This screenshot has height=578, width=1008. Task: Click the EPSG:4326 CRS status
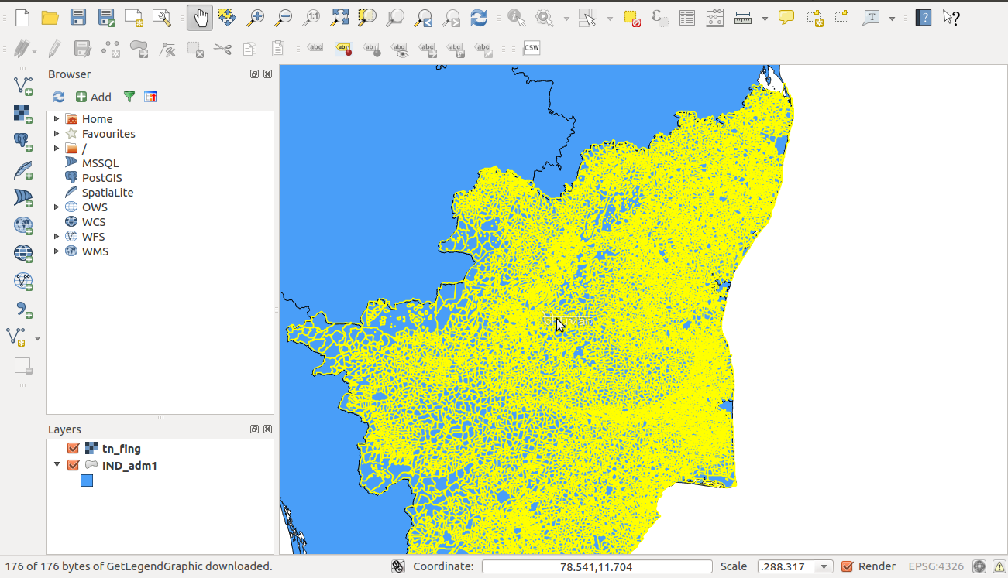(937, 566)
